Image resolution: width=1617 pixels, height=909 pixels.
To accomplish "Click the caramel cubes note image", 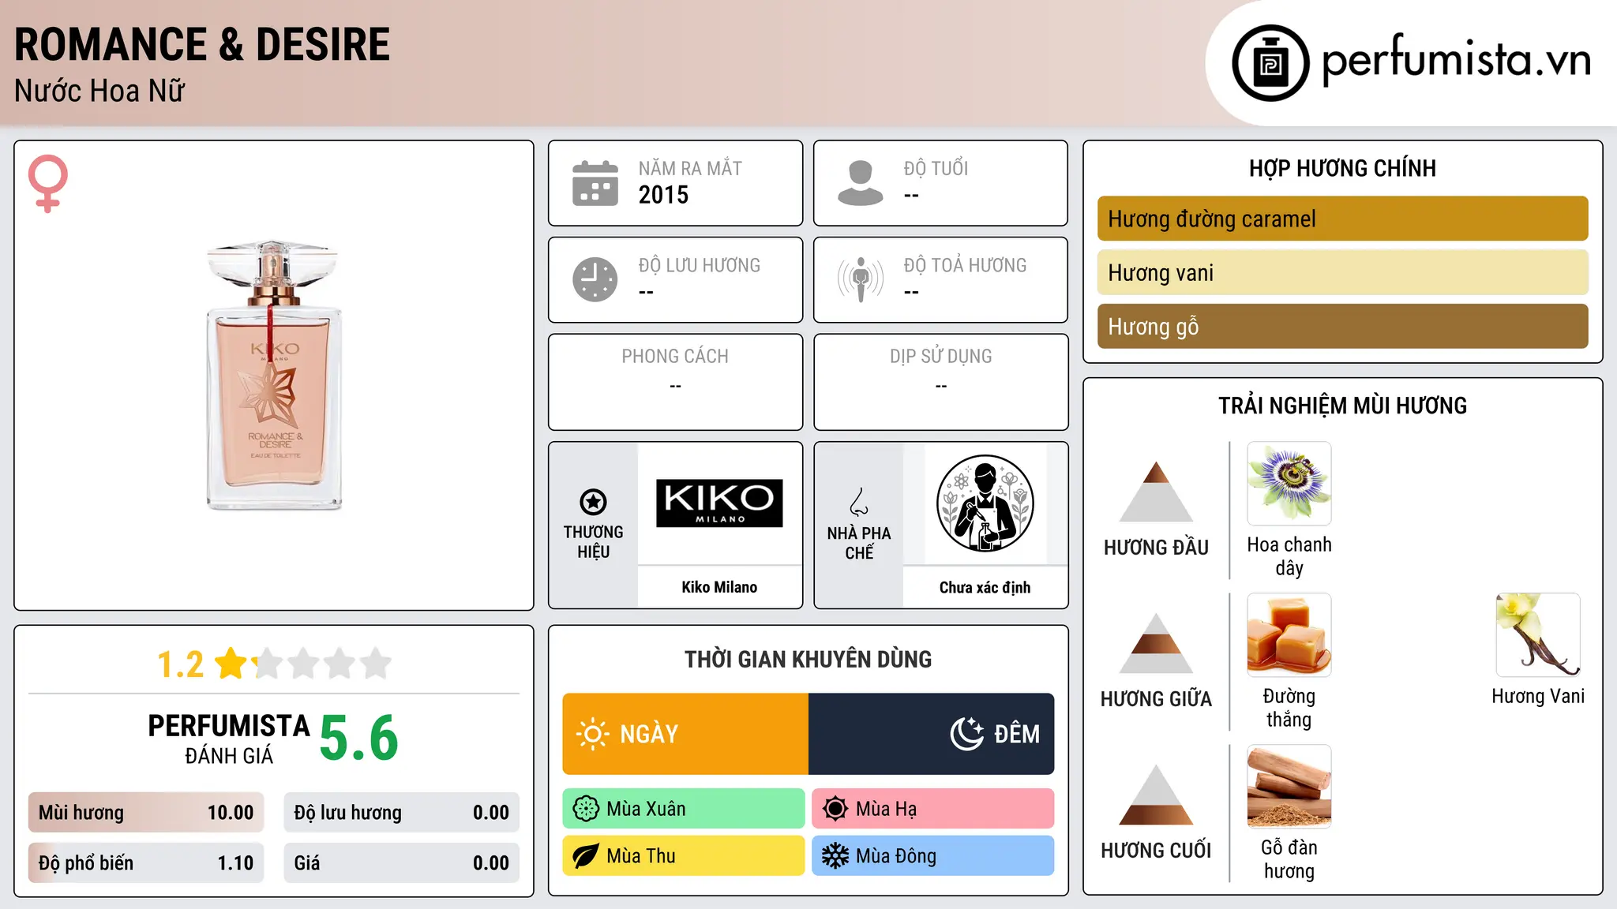I will point(1289,635).
